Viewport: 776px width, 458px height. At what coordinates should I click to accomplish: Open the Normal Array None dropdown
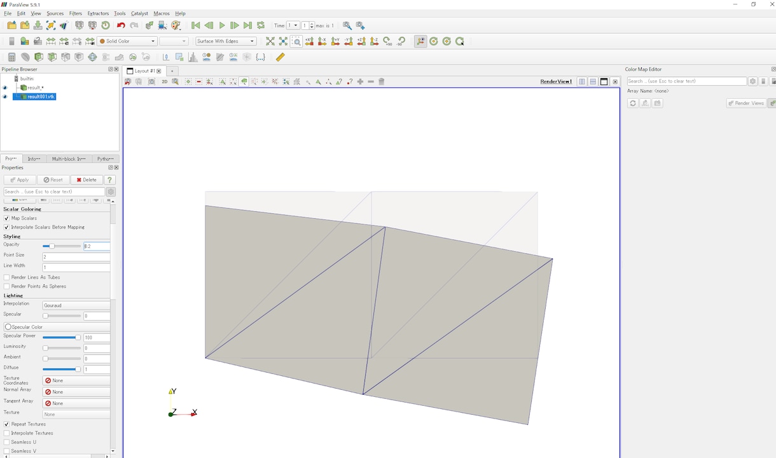point(76,392)
